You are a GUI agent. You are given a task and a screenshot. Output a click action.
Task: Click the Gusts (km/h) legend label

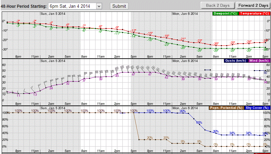232,61
